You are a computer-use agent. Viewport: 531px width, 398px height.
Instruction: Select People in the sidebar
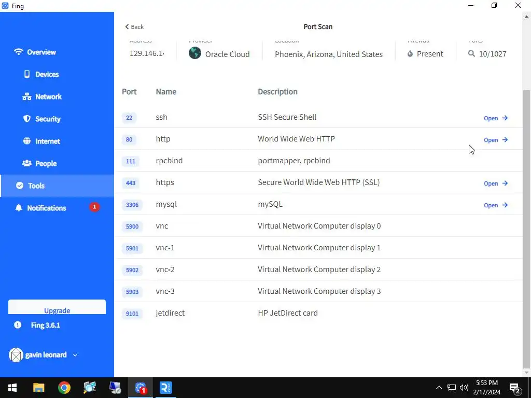click(x=46, y=164)
